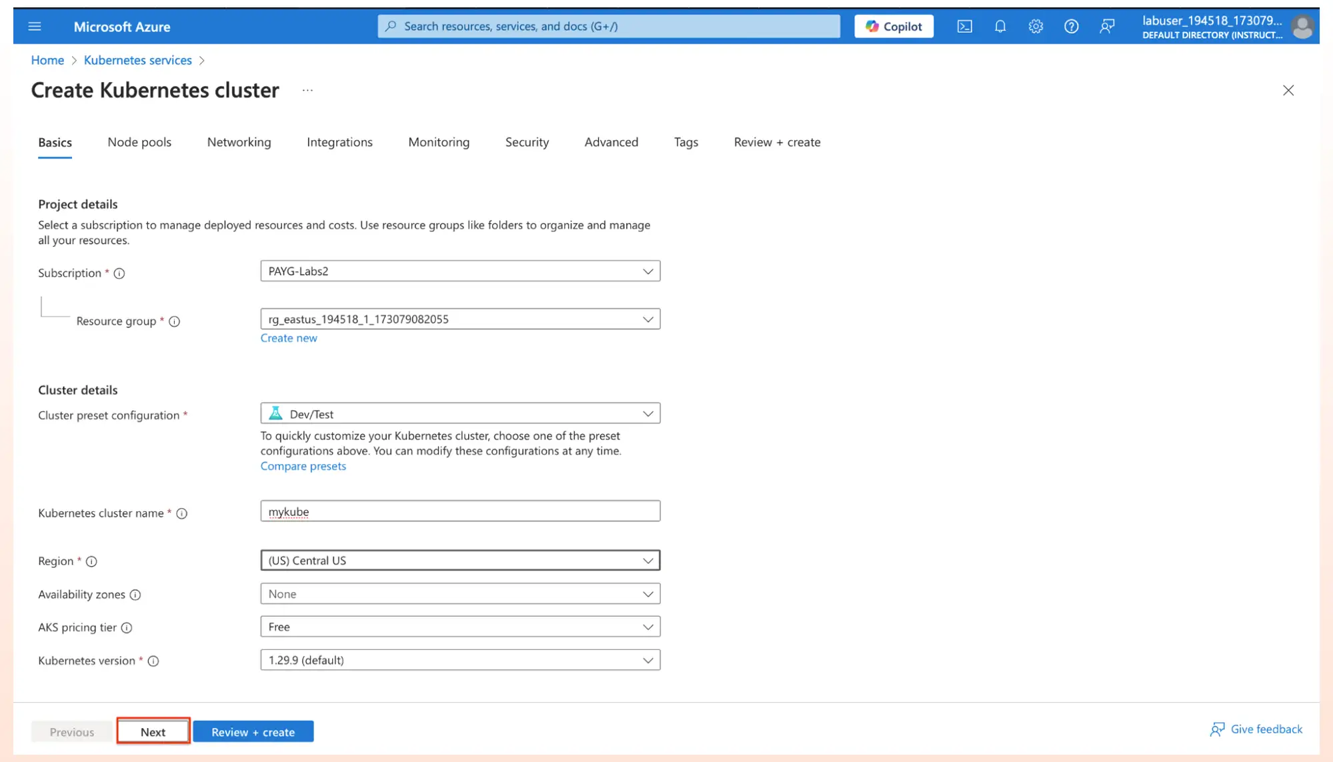
Task: Show info tooltip for Kubernetes version
Action: [153, 661]
